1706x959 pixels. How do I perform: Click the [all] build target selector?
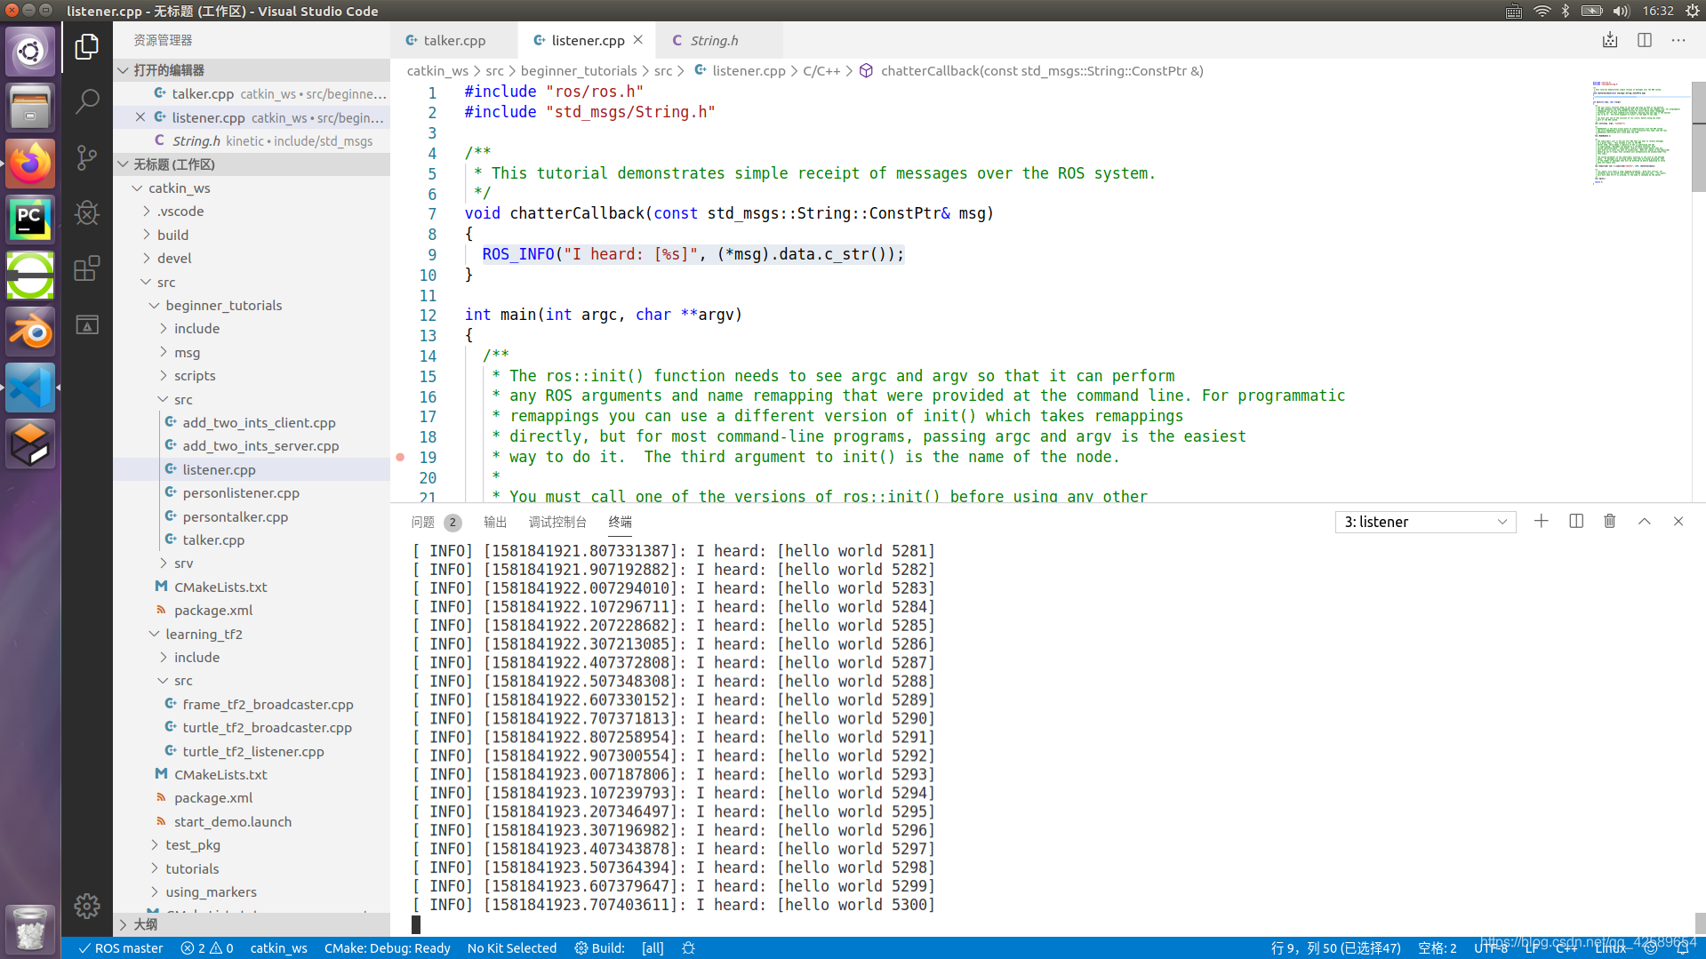[653, 948]
